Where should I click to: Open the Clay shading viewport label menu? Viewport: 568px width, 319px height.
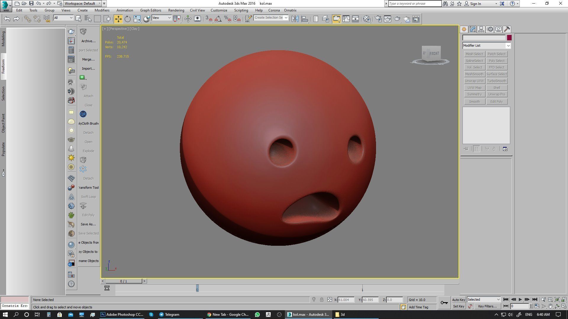pos(134,29)
